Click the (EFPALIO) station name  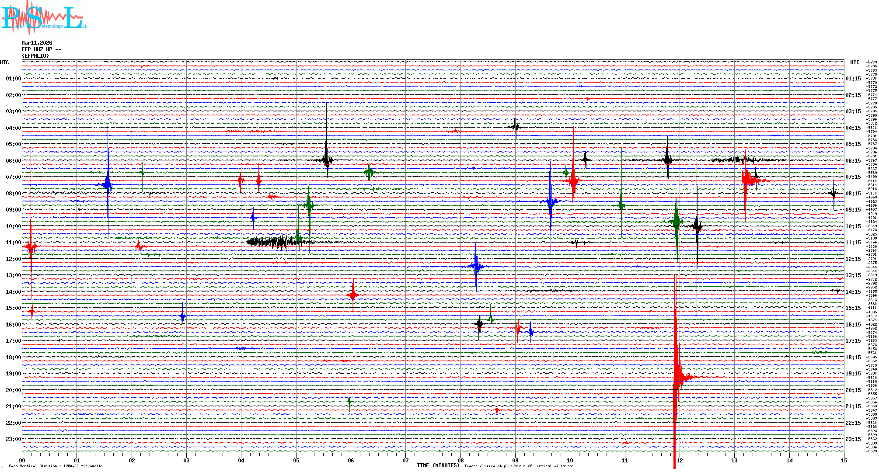coord(35,56)
